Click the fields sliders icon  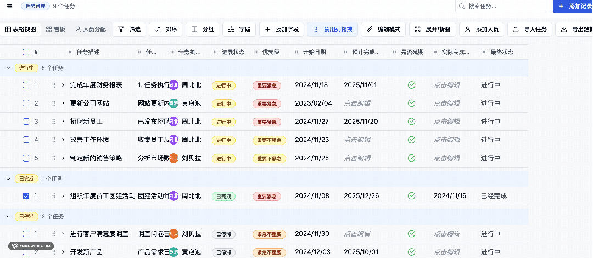[231, 30]
